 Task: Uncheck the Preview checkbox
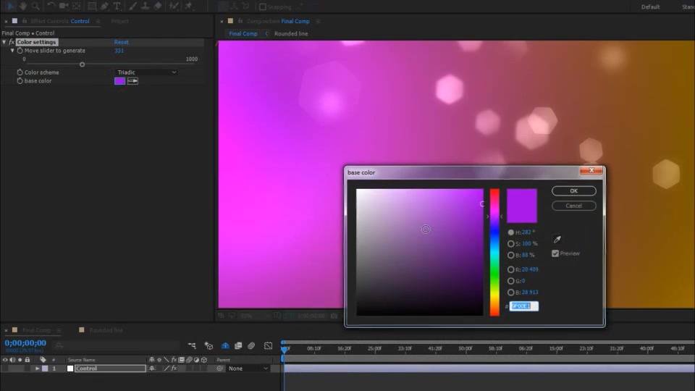coord(555,253)
